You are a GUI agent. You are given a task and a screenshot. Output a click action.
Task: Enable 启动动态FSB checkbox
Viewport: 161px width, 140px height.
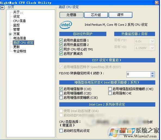[61, 115]
